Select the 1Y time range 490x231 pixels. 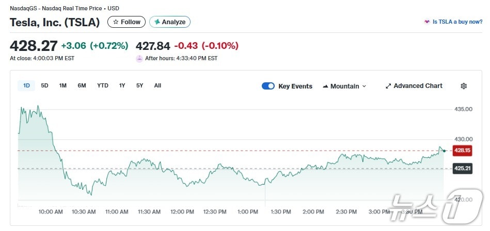click(122, 85)
